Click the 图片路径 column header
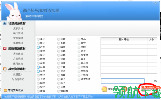This screenshot has height=100, width=161. pyautogui.click(x=124, y=39)
